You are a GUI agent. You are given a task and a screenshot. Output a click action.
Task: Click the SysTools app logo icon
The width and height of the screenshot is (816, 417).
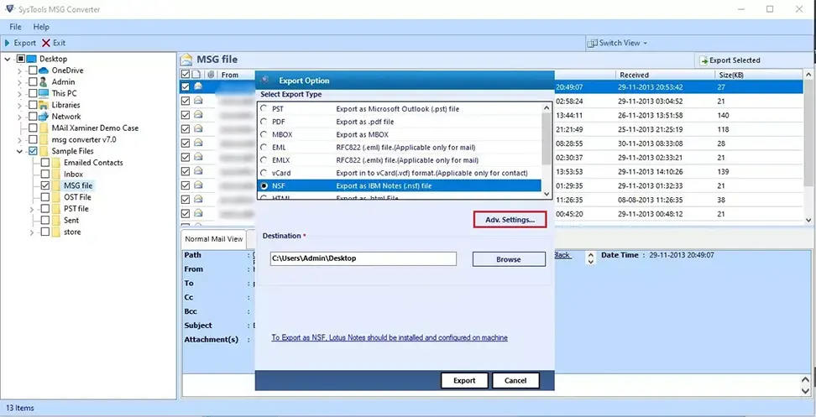pyautogui.click(x=10, y=9)
